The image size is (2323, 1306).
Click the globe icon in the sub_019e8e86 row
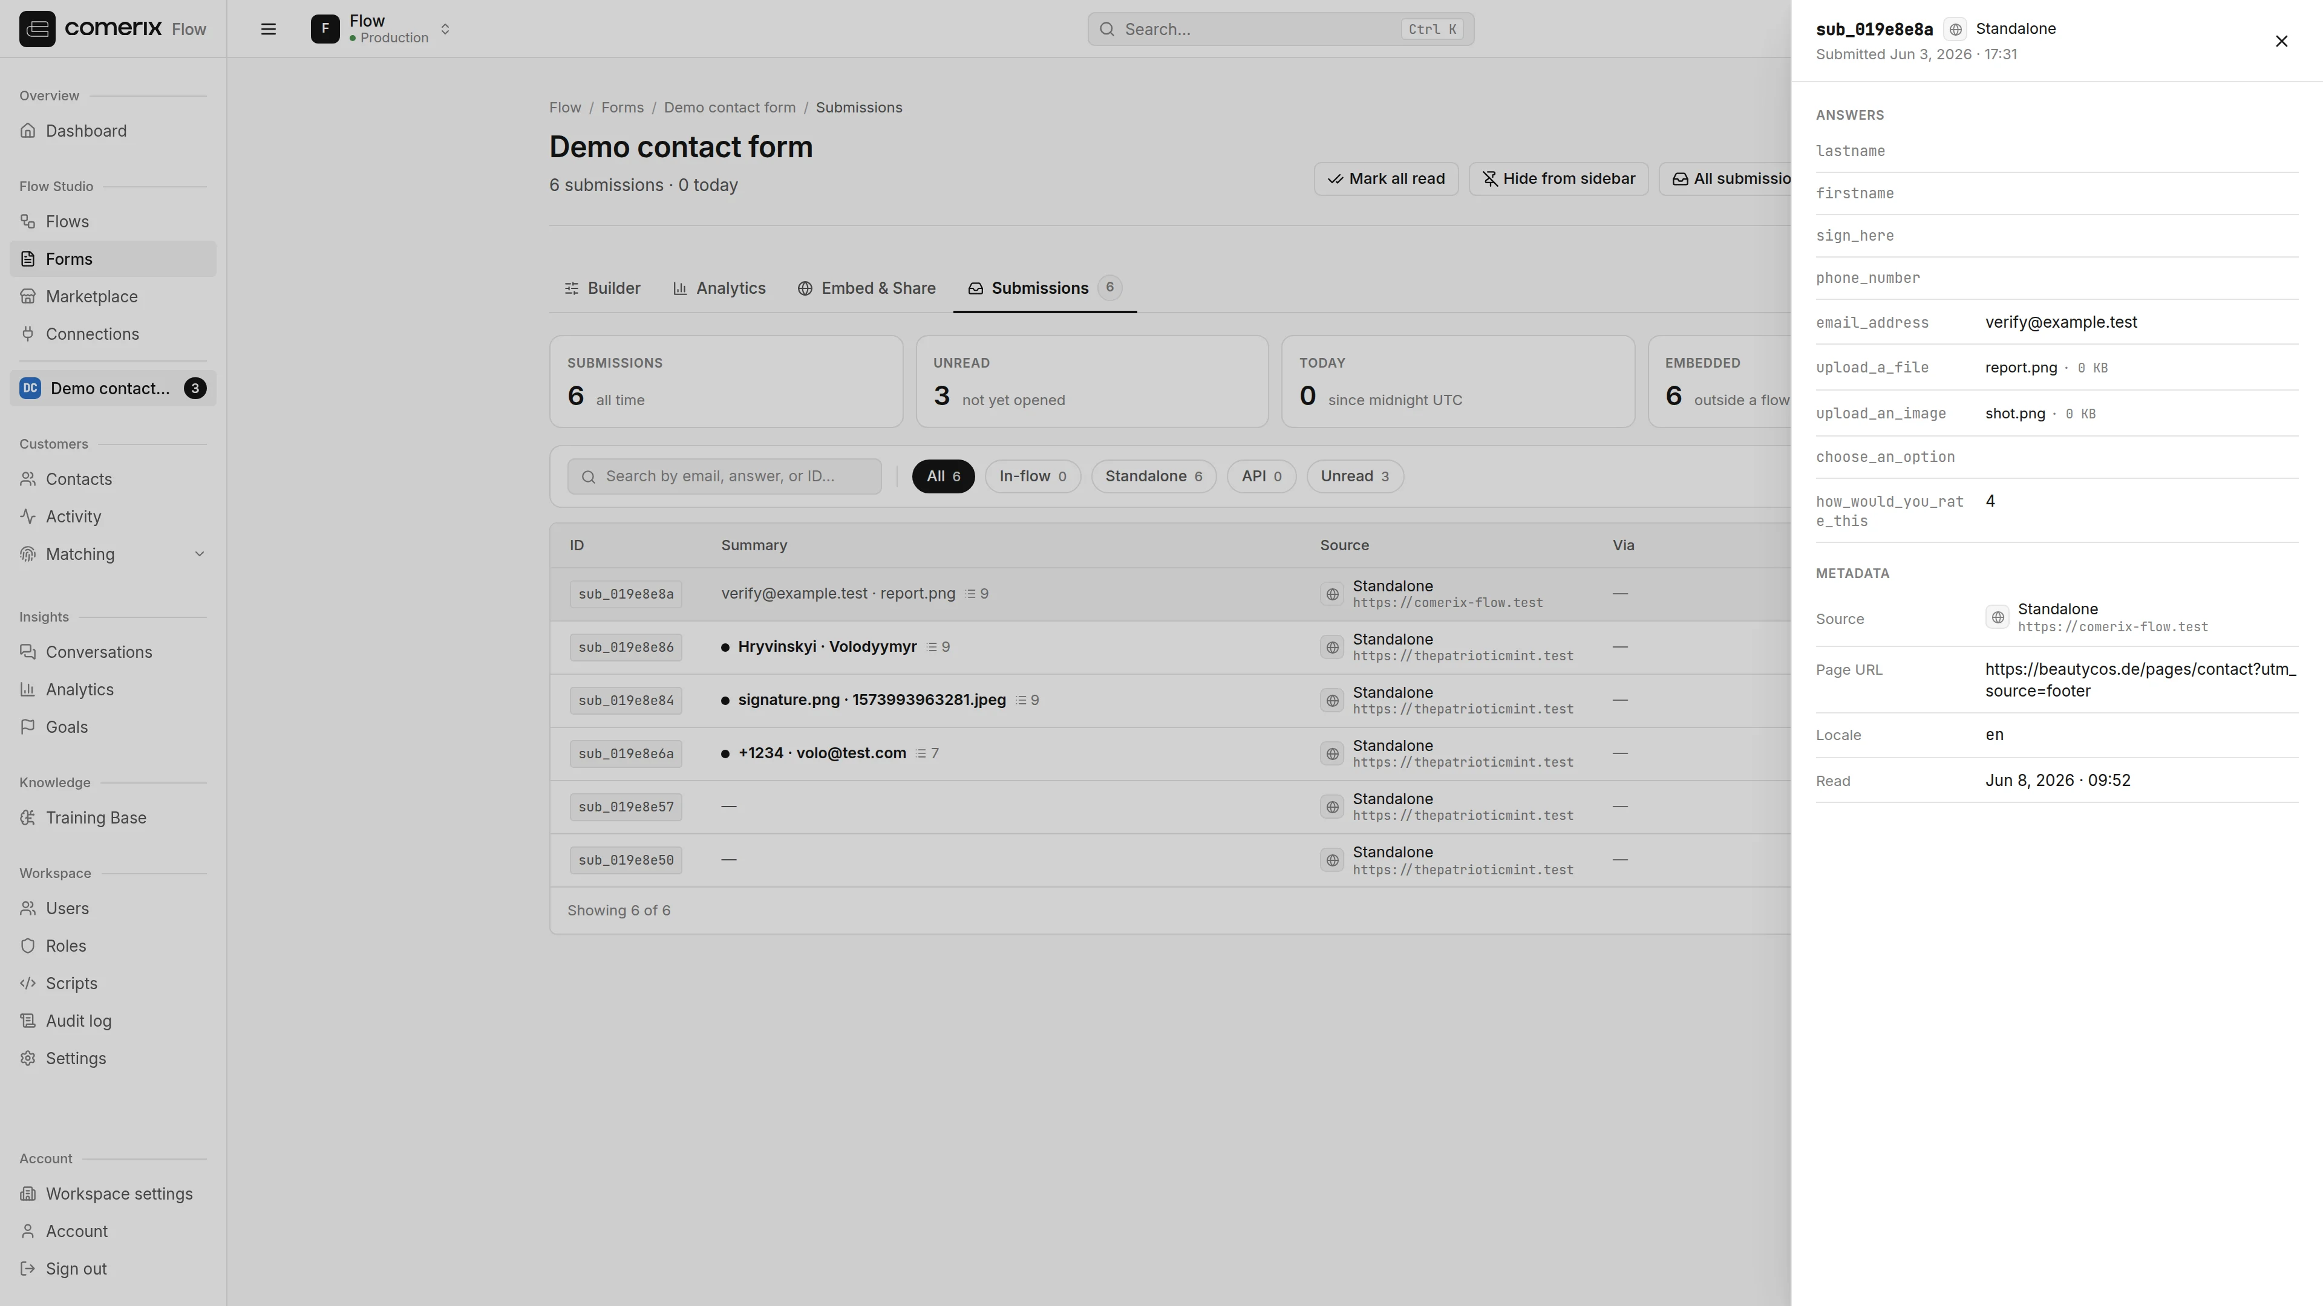point(1332,647)
